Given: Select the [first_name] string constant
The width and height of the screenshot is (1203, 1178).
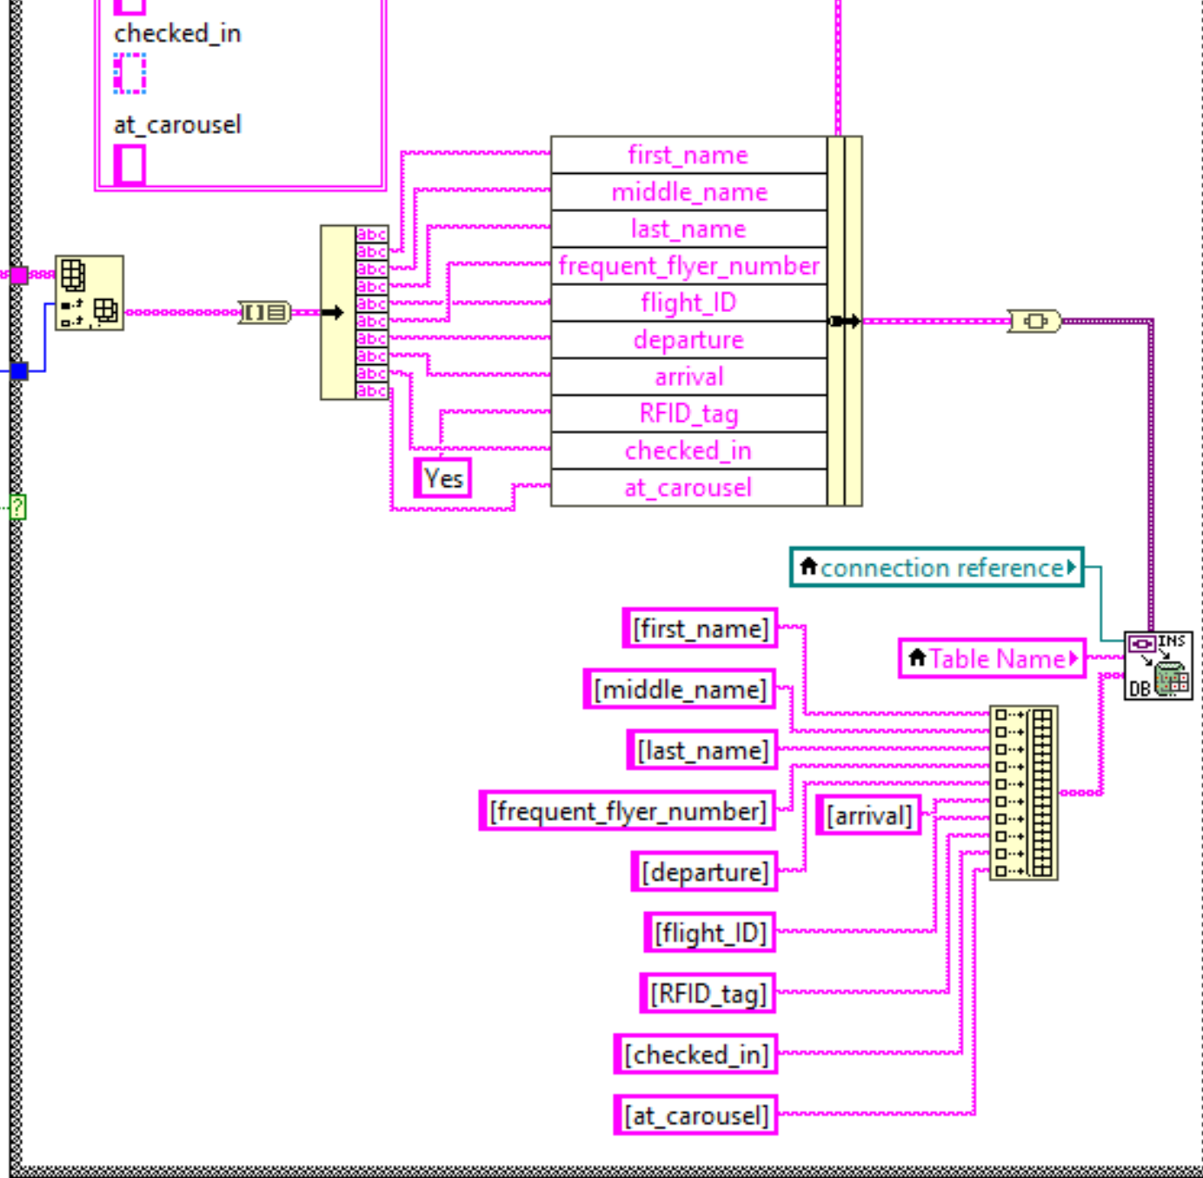Looking at the screenshot, I should [701, 629].
